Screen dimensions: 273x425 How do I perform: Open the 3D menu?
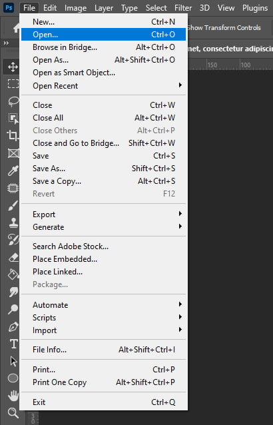pos(204,8)
